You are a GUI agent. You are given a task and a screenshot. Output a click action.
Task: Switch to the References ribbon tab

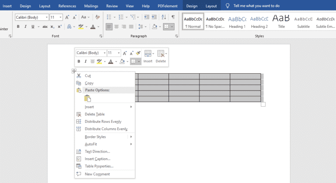coord(67,6)
